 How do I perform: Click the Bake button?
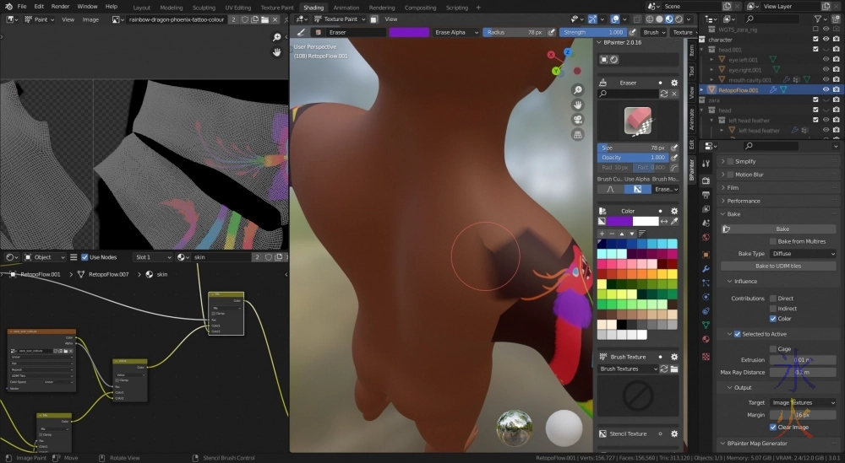tap(782, 229)
